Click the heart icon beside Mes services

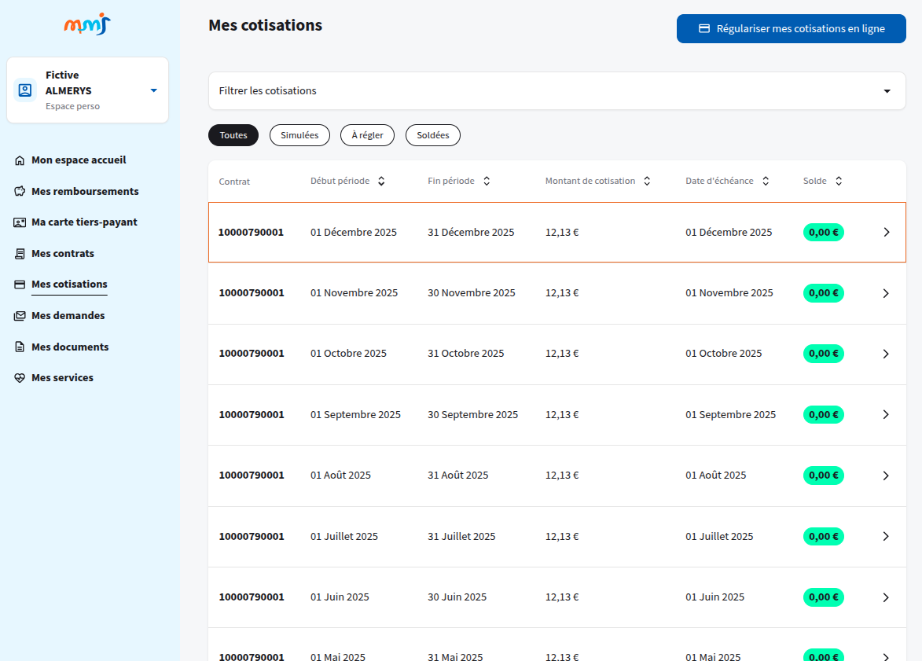[x=20, y=378]
